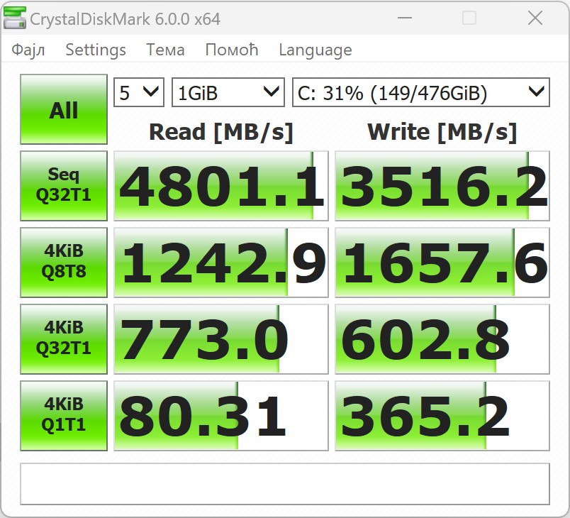This screenshot has height=518, width=570.
Task: Minimize the CrystalDiskMark window
Action: 404,18
